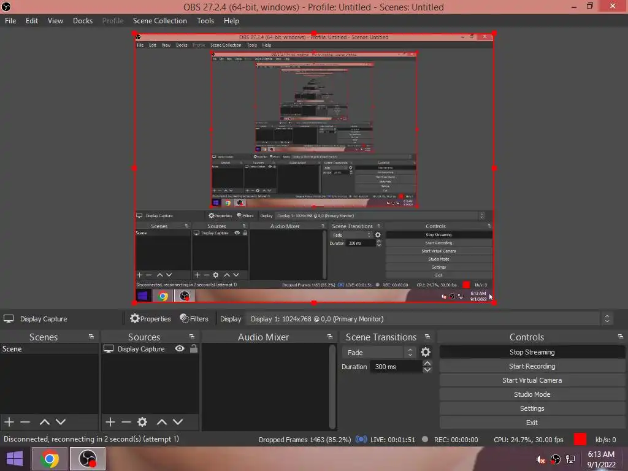
Task: Open the Display selection dropdown
Action: click(x=427, y=319)
